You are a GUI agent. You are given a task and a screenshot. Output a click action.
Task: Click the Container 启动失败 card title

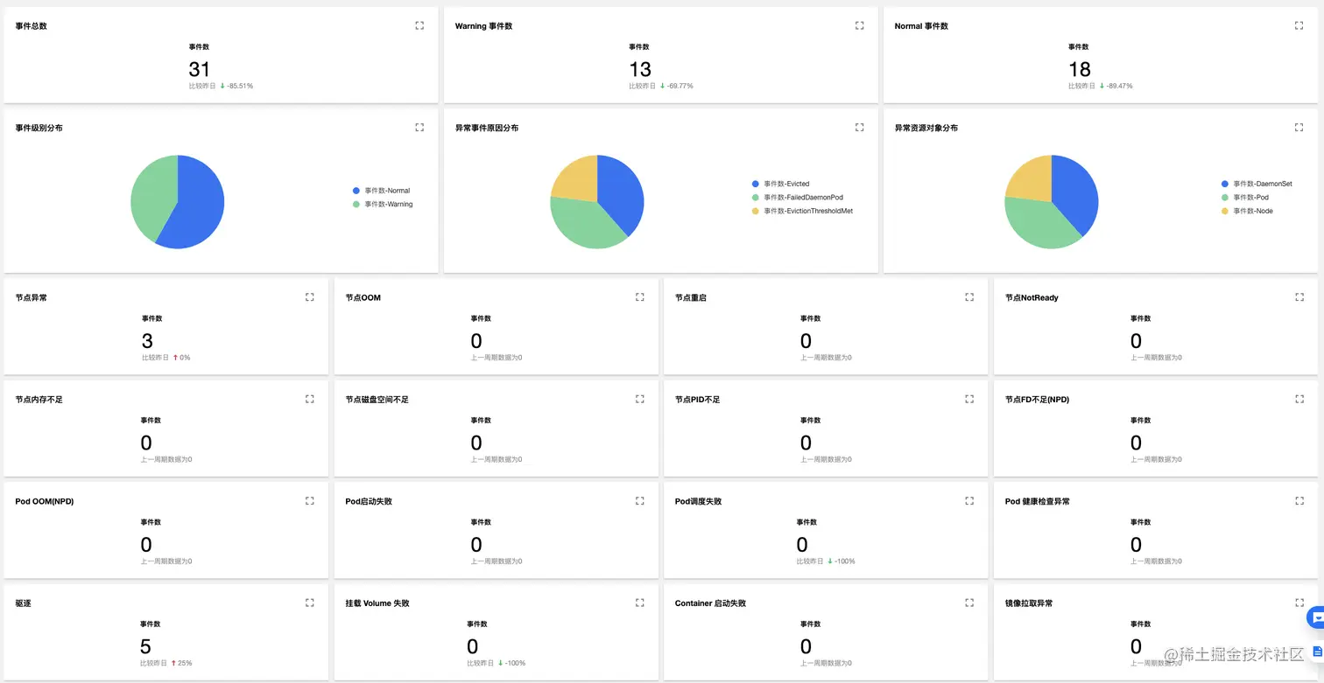pos(710,603)
